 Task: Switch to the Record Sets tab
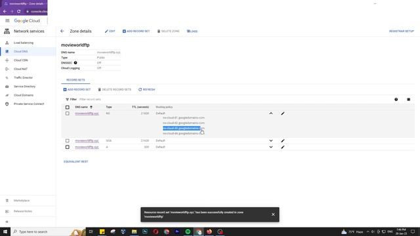pyautogui.click(x=75, y=80)
